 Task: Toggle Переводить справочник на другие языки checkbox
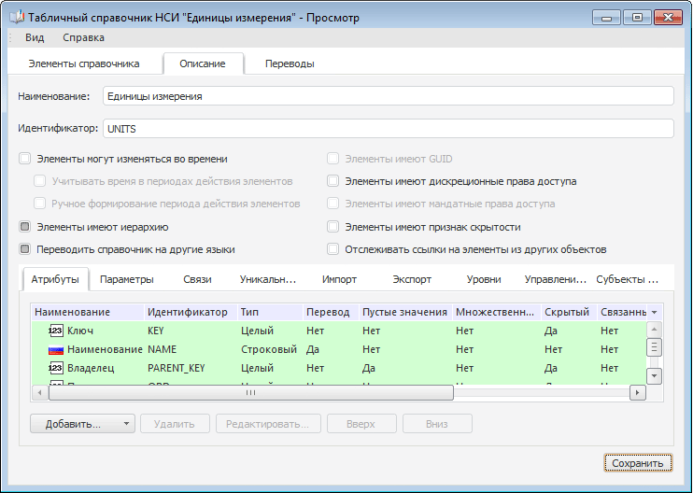tap(24, 249)
